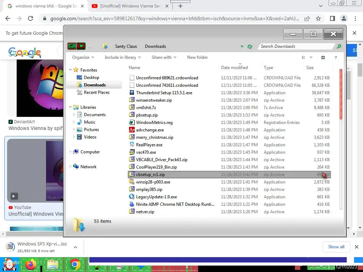The height and width of the screenshot is (272, 363).
Task: Open Chrome three-dot menu
Action: coord(355,18)
